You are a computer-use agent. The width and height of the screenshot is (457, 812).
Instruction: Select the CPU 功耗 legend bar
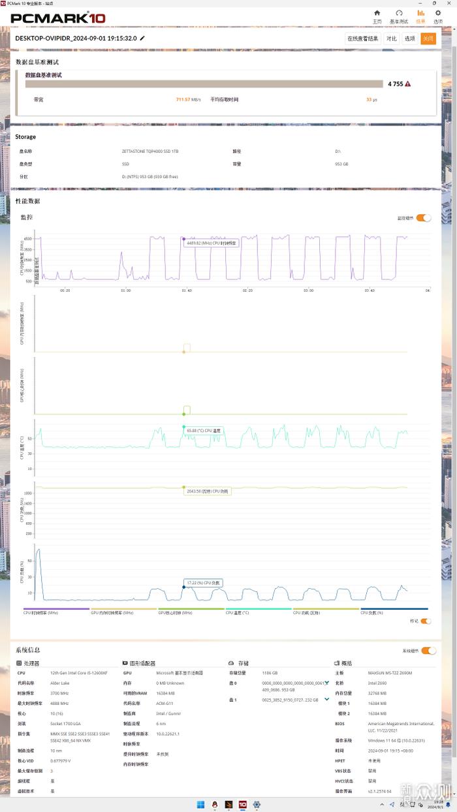pyautogui.click(x=326, y=609)
